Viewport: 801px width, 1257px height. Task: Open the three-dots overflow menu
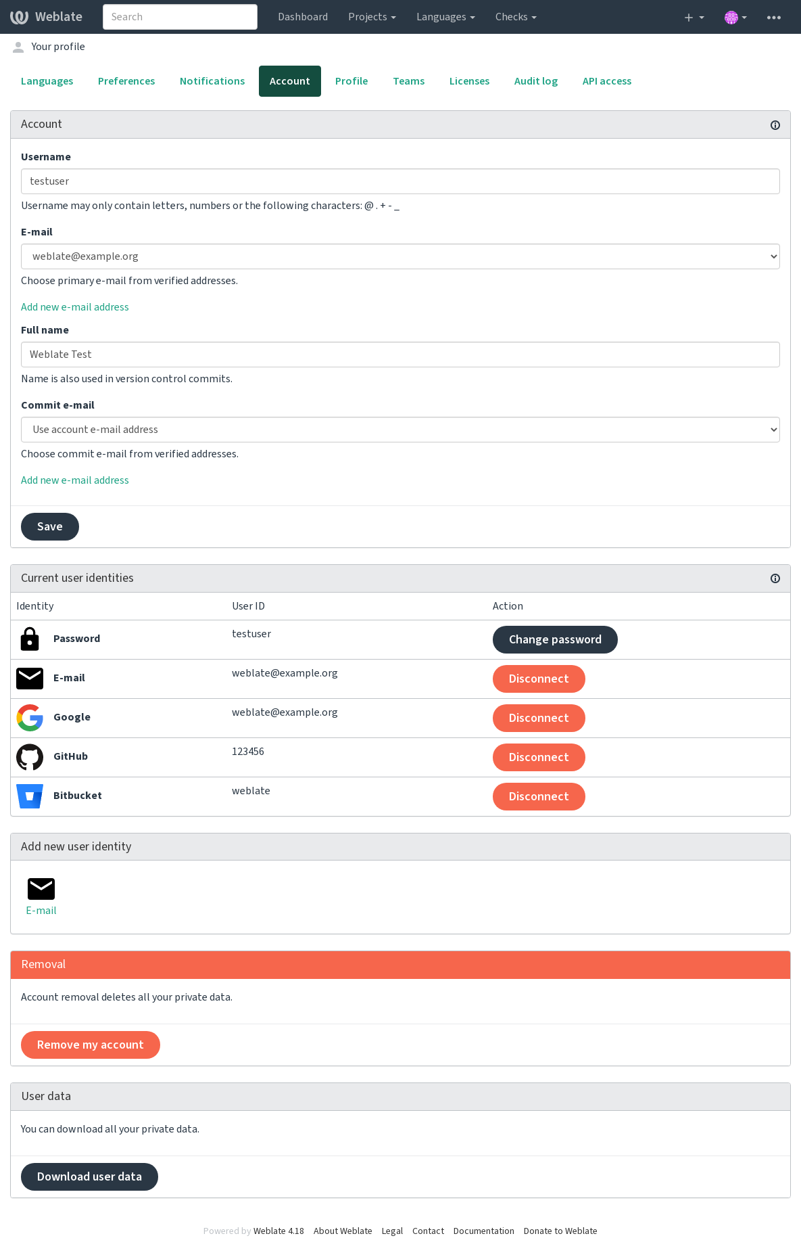pos(774,18)
